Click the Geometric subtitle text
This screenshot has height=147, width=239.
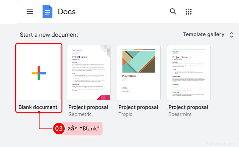pos(80,114)
